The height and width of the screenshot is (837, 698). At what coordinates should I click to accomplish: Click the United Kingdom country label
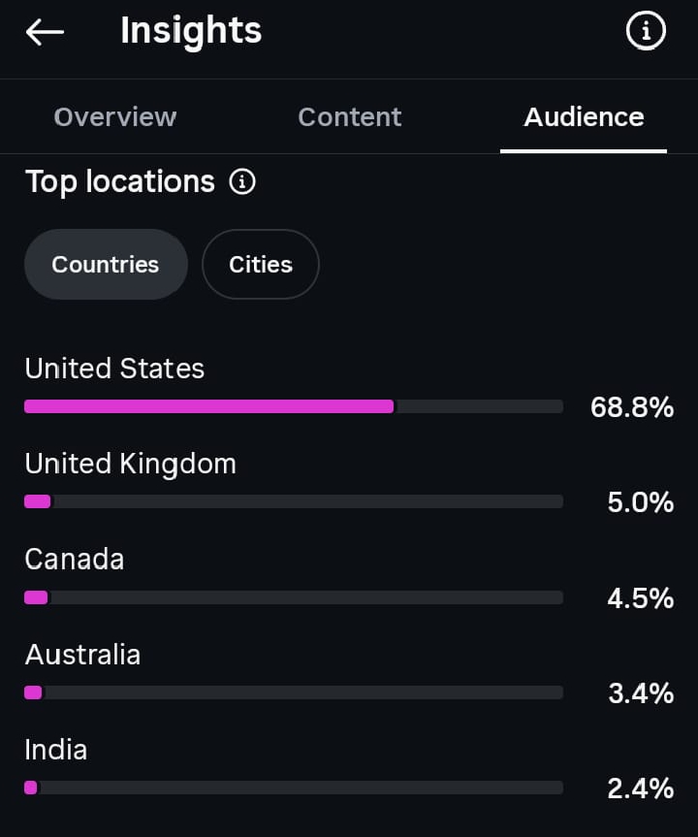click(x=130, y=464)
